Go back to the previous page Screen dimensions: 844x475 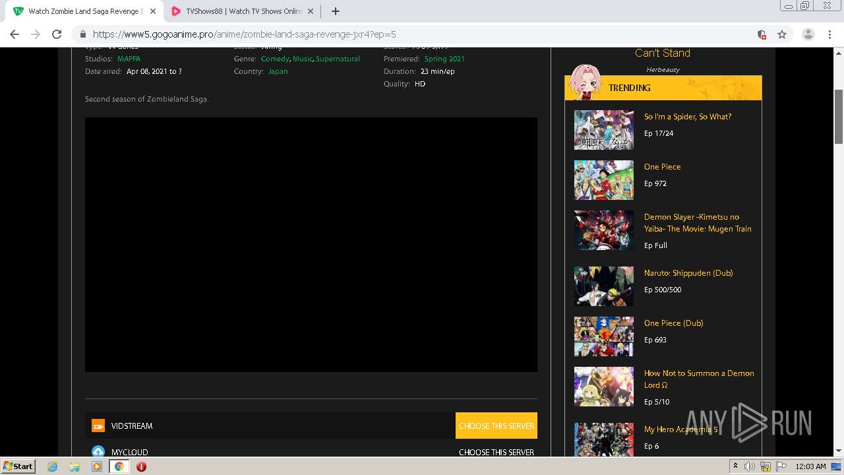pyautogui.click(x=15, y=34)
